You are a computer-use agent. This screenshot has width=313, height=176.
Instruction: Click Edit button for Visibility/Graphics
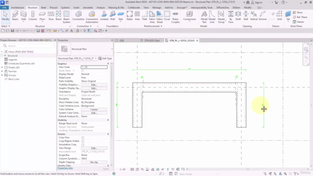[94, 85]
